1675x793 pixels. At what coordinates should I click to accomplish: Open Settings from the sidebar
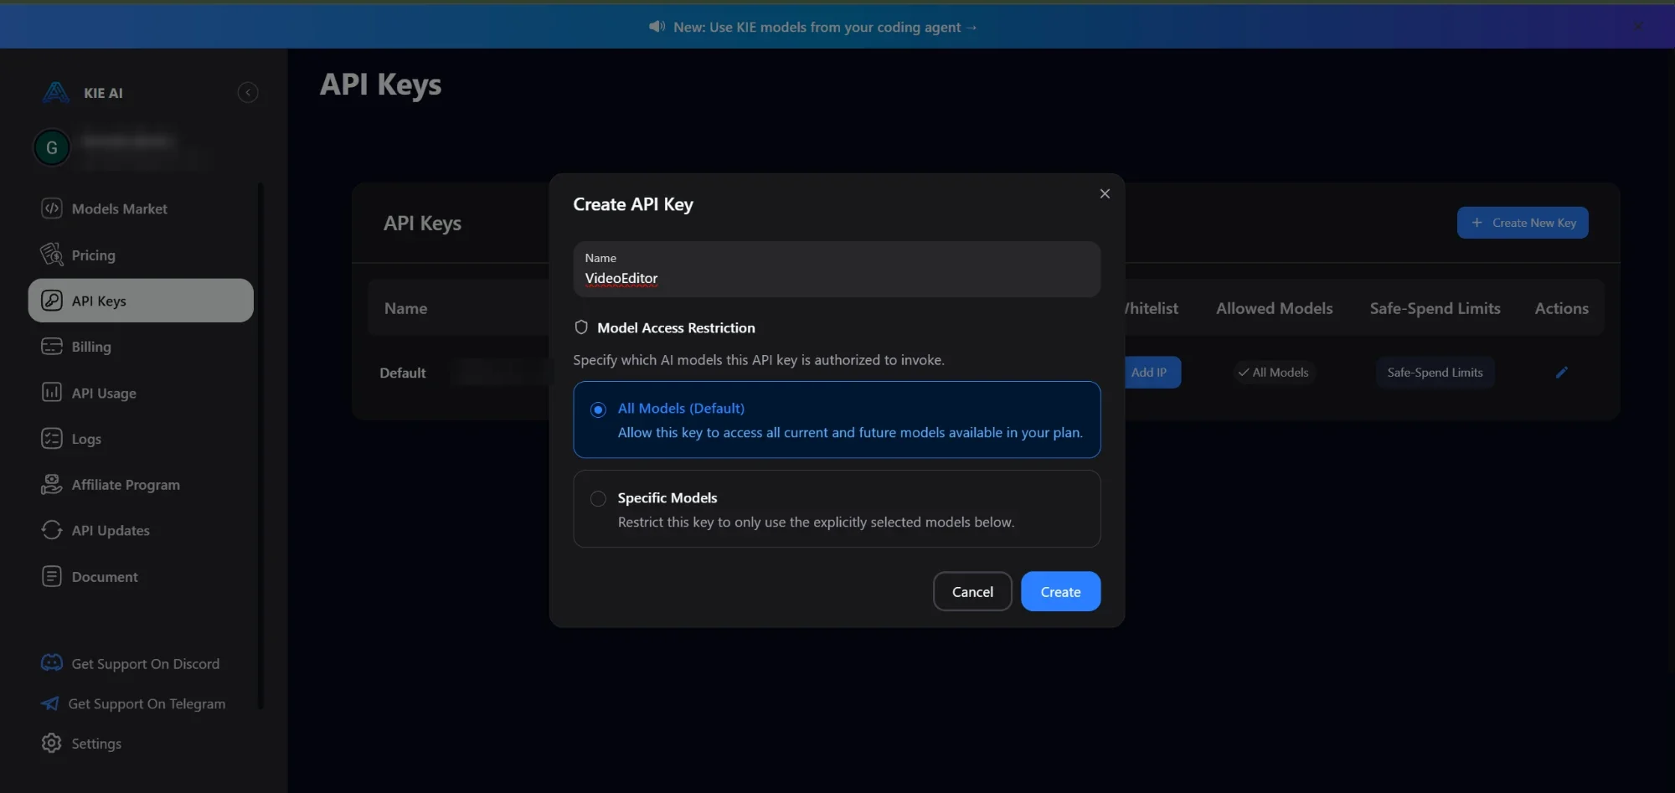96,744
